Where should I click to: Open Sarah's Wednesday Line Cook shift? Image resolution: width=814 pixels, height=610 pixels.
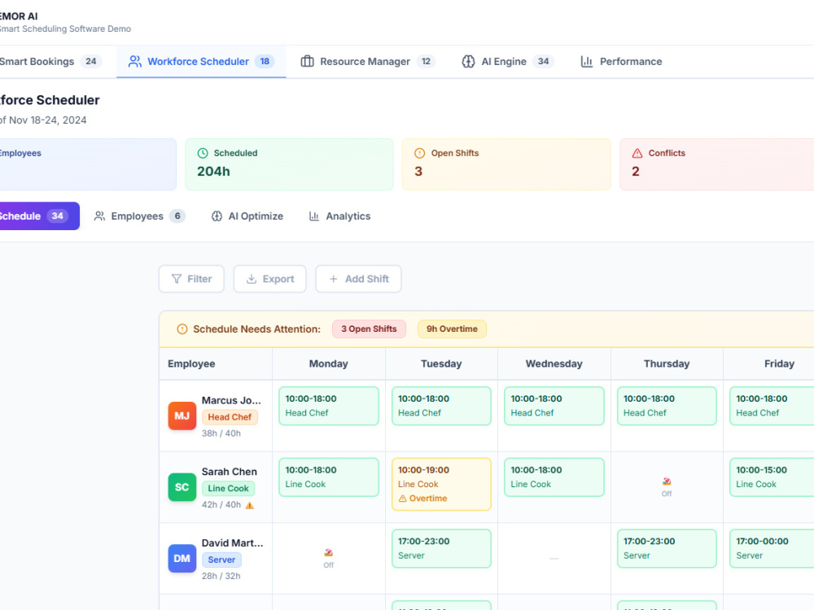click(x=554, y=477)
